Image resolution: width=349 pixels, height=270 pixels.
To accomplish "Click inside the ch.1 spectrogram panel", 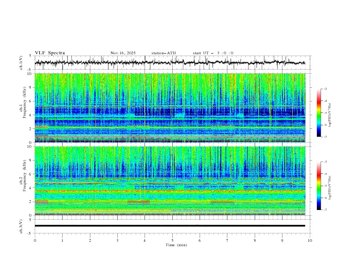I will click(170, 108).
